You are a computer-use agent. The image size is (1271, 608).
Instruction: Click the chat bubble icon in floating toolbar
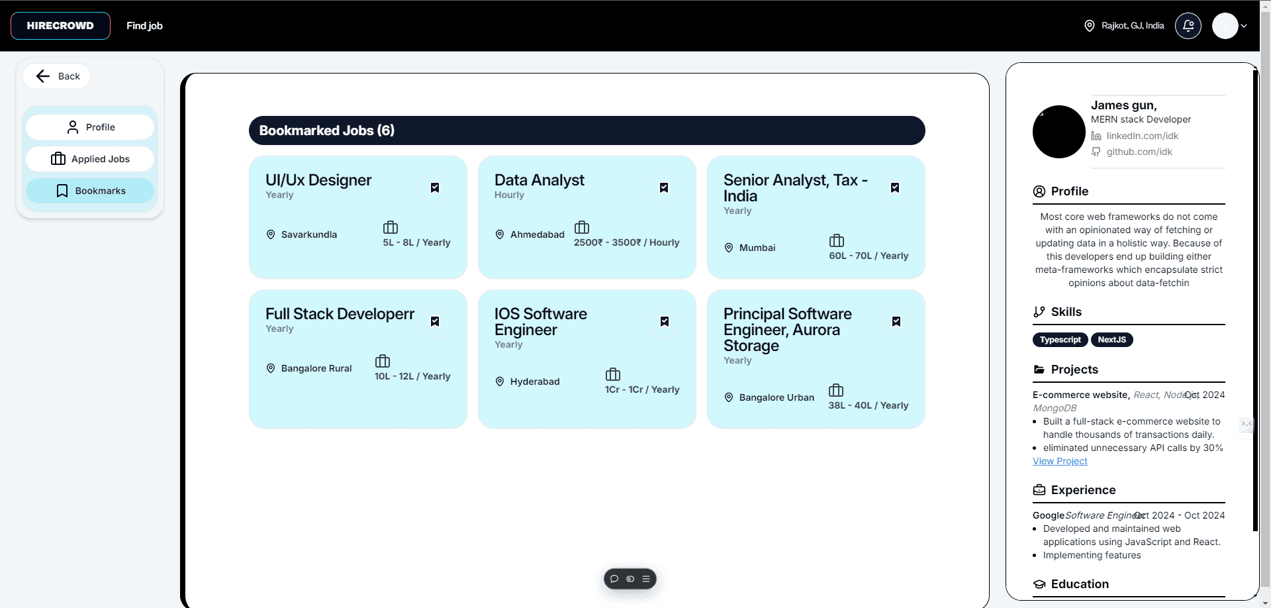point(614,579)
